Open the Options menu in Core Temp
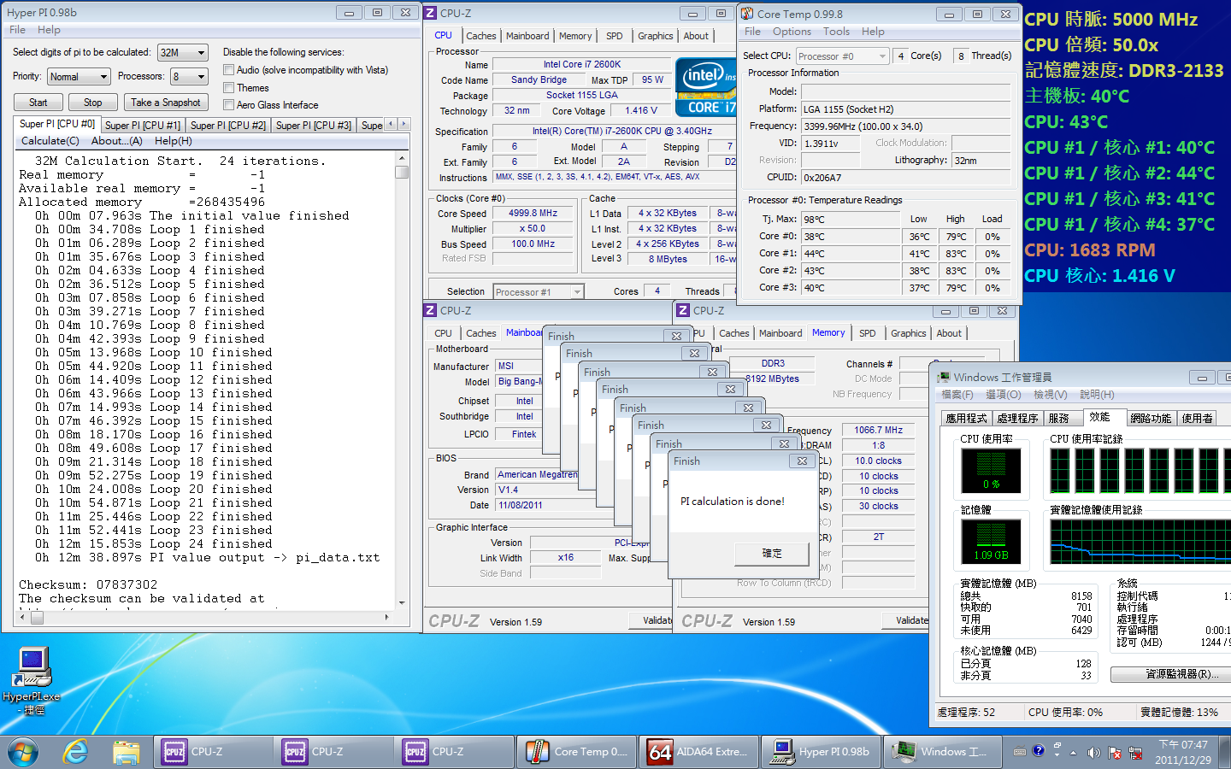Image resolution: width=1231 pixels, height=769 pixels. pyautogui.click(x=792, y=32)
